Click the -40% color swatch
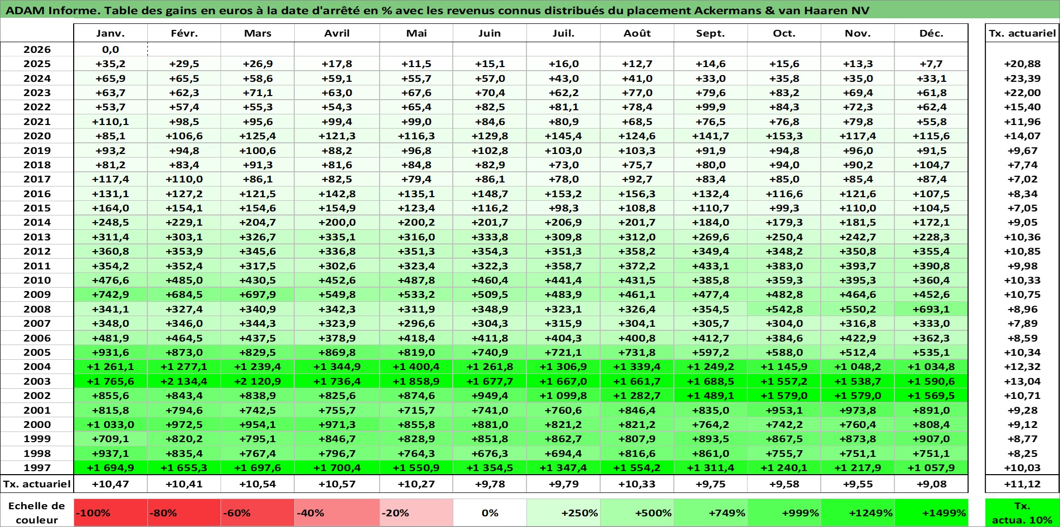 pos(337,513)
